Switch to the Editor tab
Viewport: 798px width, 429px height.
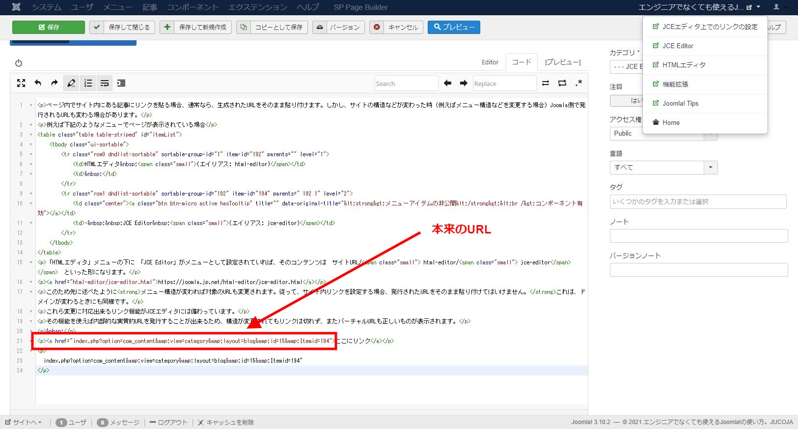(x=490, y=62)
